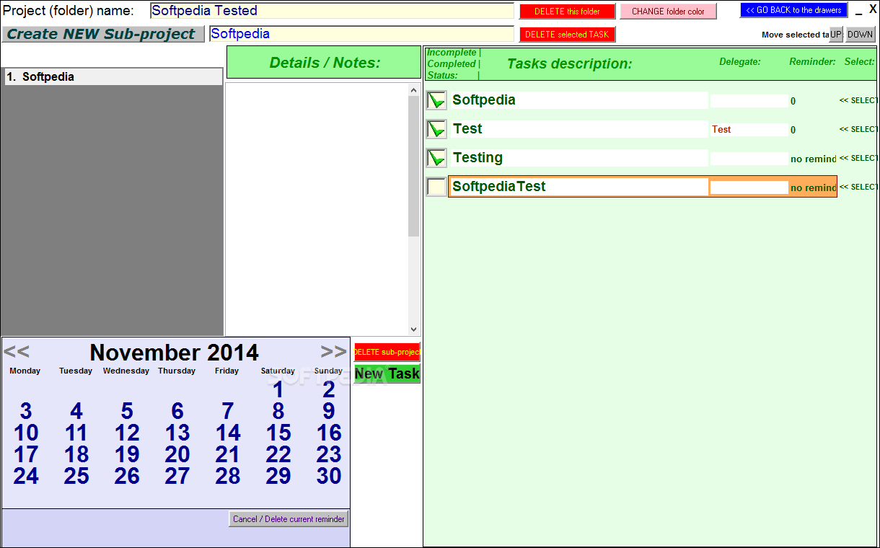Viewport: 880px width, 548px height.
Task: Select the Test task via << SELECT
Action: 858,130
